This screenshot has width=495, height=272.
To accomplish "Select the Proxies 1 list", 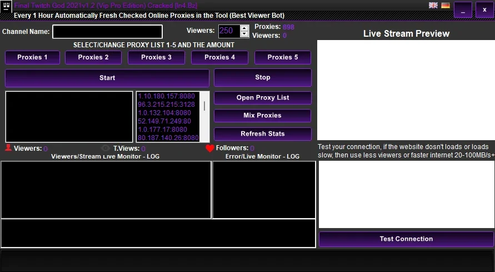I will tap(32, 57).
